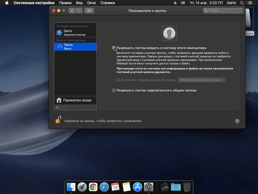The height and width of the screenshot is (194, 258).
Task: Go back with the left chevron button
Action: point(72,11)
